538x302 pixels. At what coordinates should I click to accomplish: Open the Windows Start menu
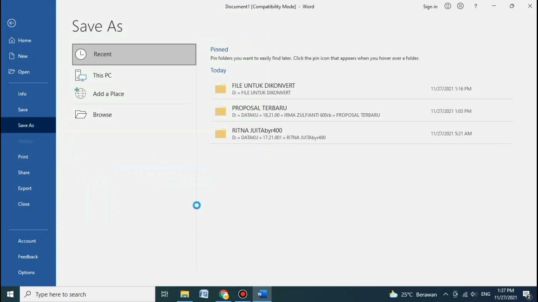(x=10, y=294)
